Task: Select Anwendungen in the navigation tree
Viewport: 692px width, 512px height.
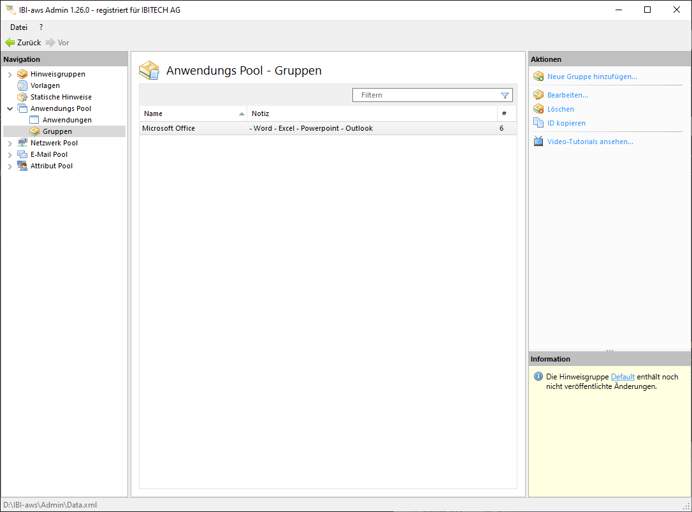Action: pos(67,120)
